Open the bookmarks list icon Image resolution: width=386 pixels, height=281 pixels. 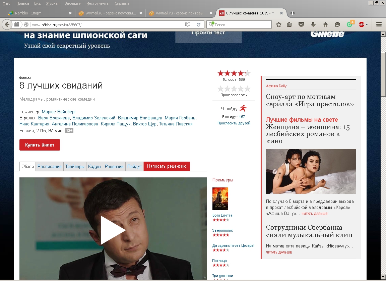[x=289, y=24]
